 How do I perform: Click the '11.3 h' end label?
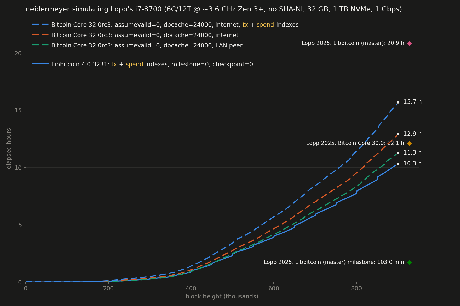point(412,153)
